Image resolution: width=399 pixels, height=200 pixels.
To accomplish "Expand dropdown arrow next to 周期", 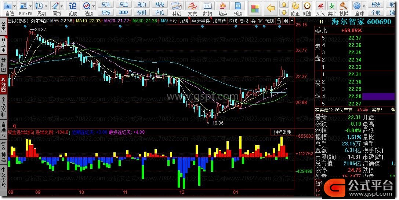I will point(46,6).
